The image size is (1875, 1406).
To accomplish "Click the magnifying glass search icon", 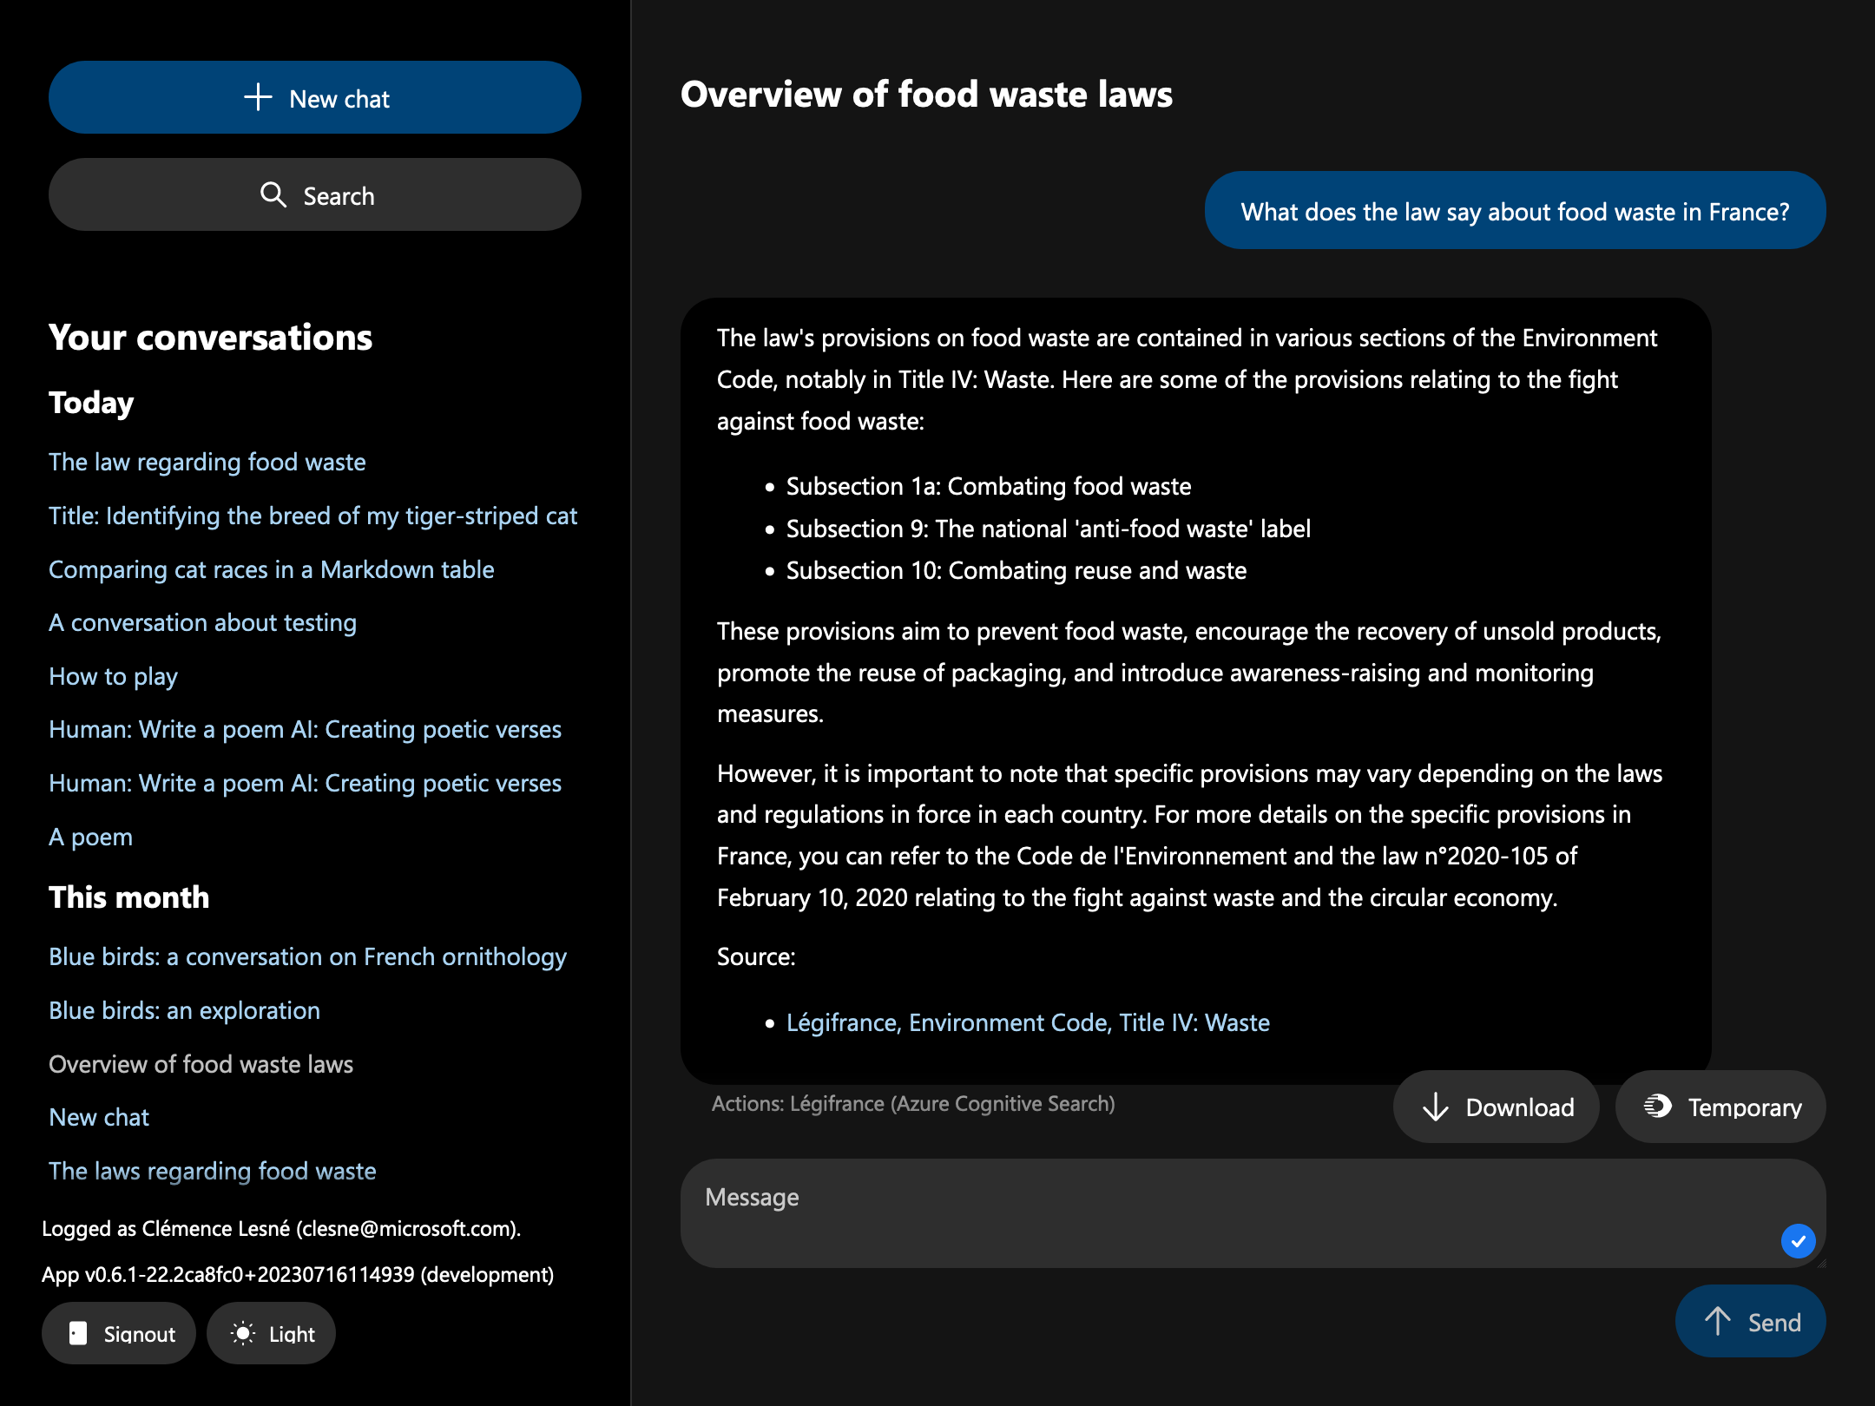I will pos(273,194).
